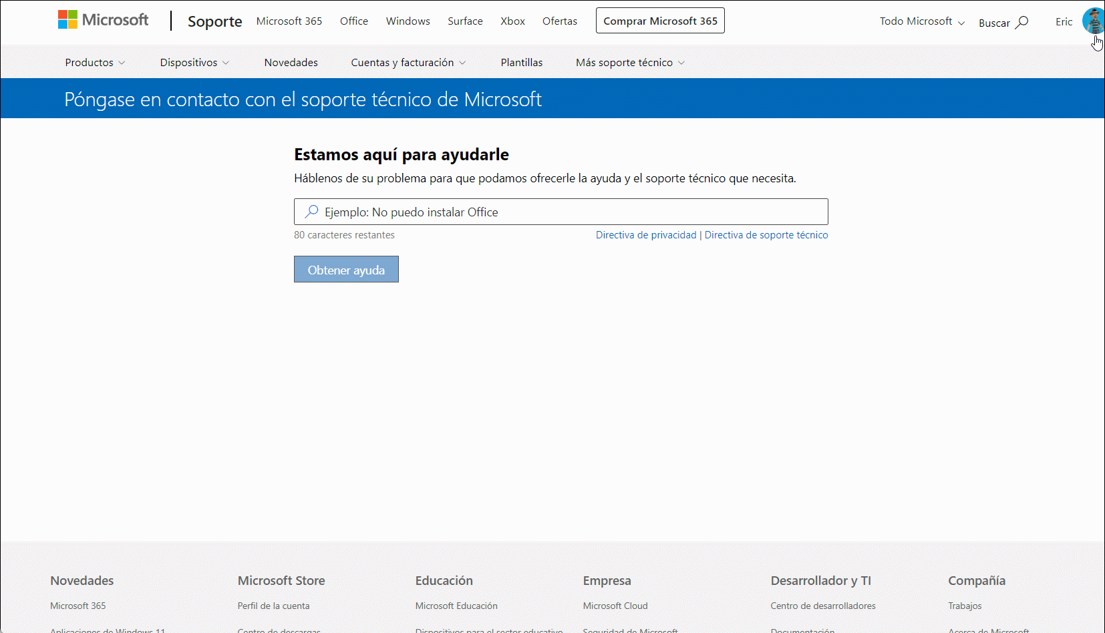Click the Buscar magnifier icon
The image size is (1105, 633).
point(1021,23)
